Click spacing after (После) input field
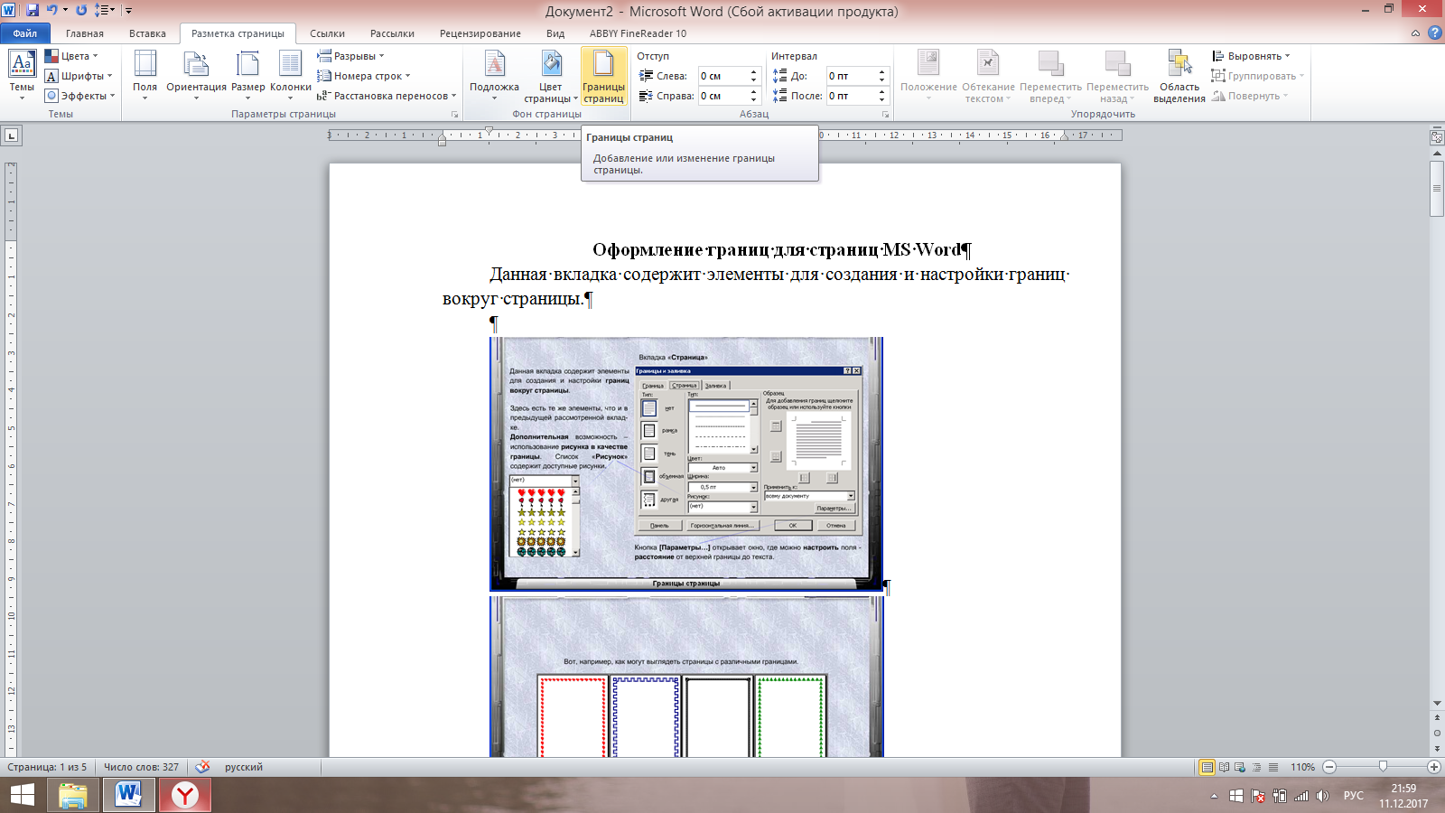The width and height of the screenshot is (1445, 813). [851, 96]
